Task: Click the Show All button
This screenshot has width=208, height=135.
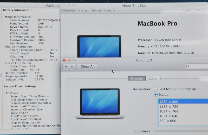Action: click(88, 66)
